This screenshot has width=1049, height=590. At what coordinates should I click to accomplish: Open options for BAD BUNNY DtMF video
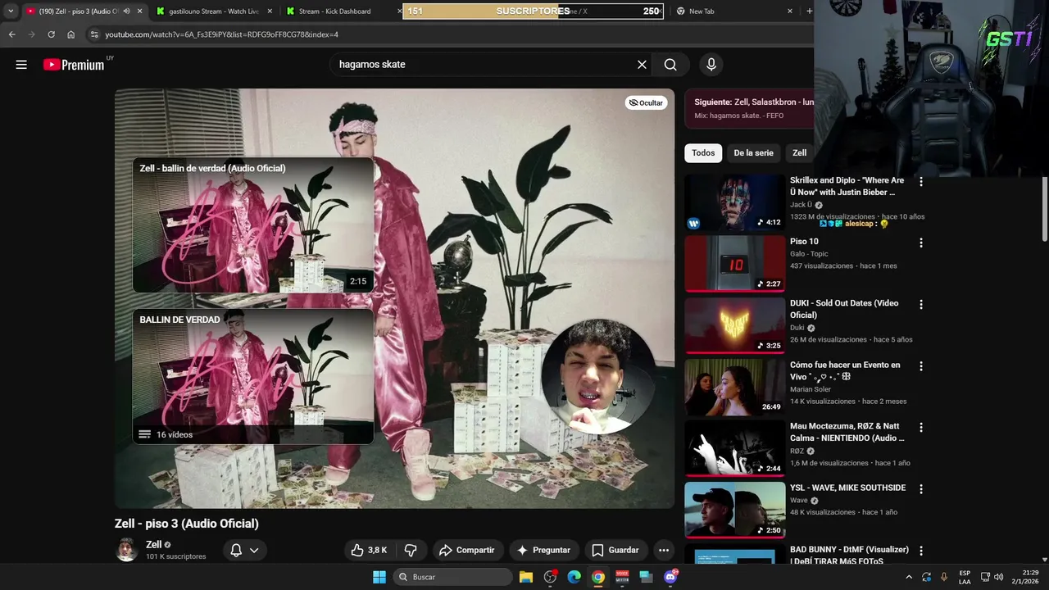[921, 551]
